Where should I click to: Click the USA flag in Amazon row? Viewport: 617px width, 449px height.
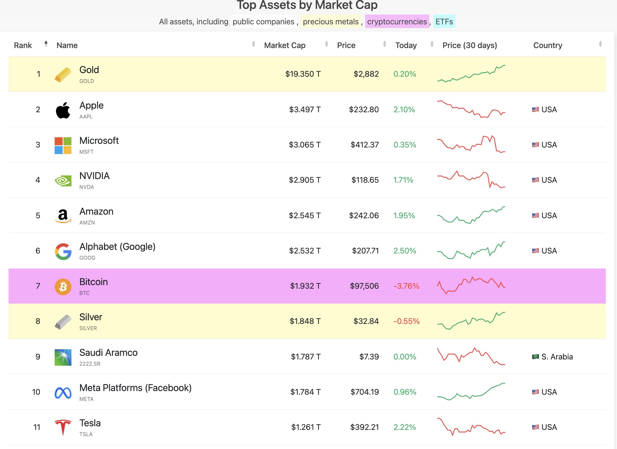click(535, 215)
